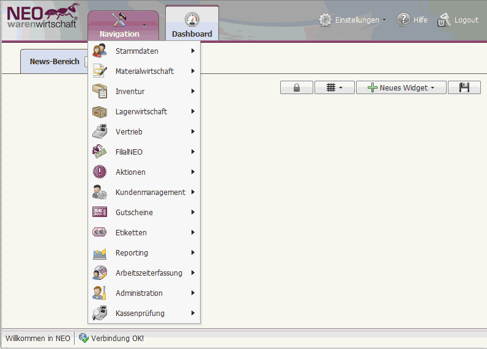Open the Neues Widget dropdown
Screen dimensions: 487x349
(401, 87)
